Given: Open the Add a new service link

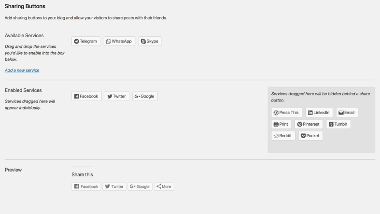Looking at the screenshot, I should [x=22, y=70].
